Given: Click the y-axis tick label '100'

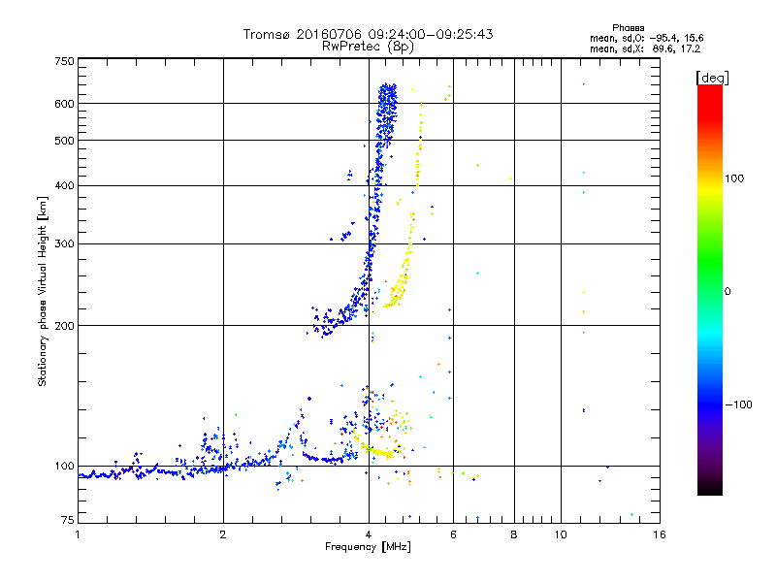Looking at the screenshot, I should pyautogui.click(x=65, y=467).
